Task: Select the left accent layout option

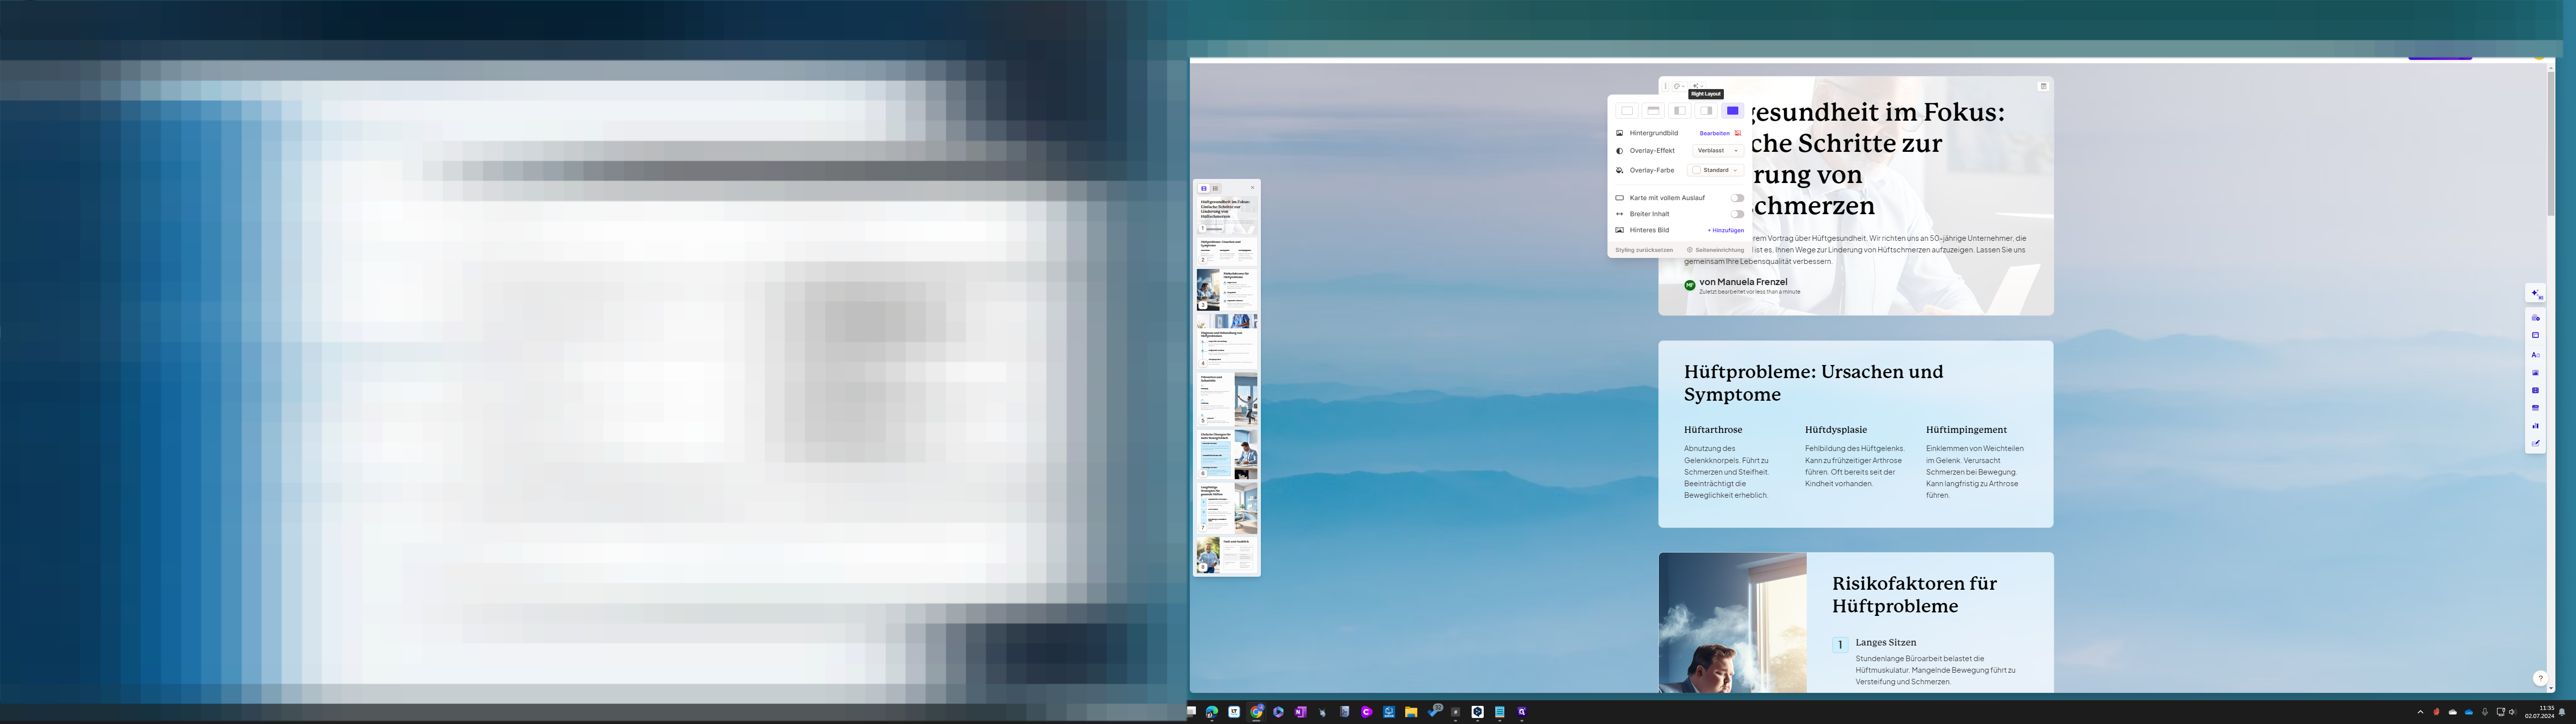Action: pos(1680,111)
